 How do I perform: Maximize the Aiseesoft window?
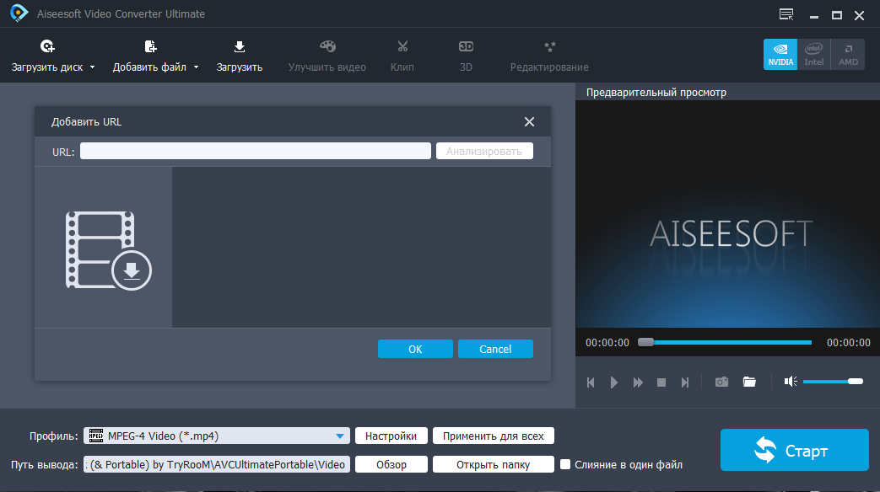837,15
